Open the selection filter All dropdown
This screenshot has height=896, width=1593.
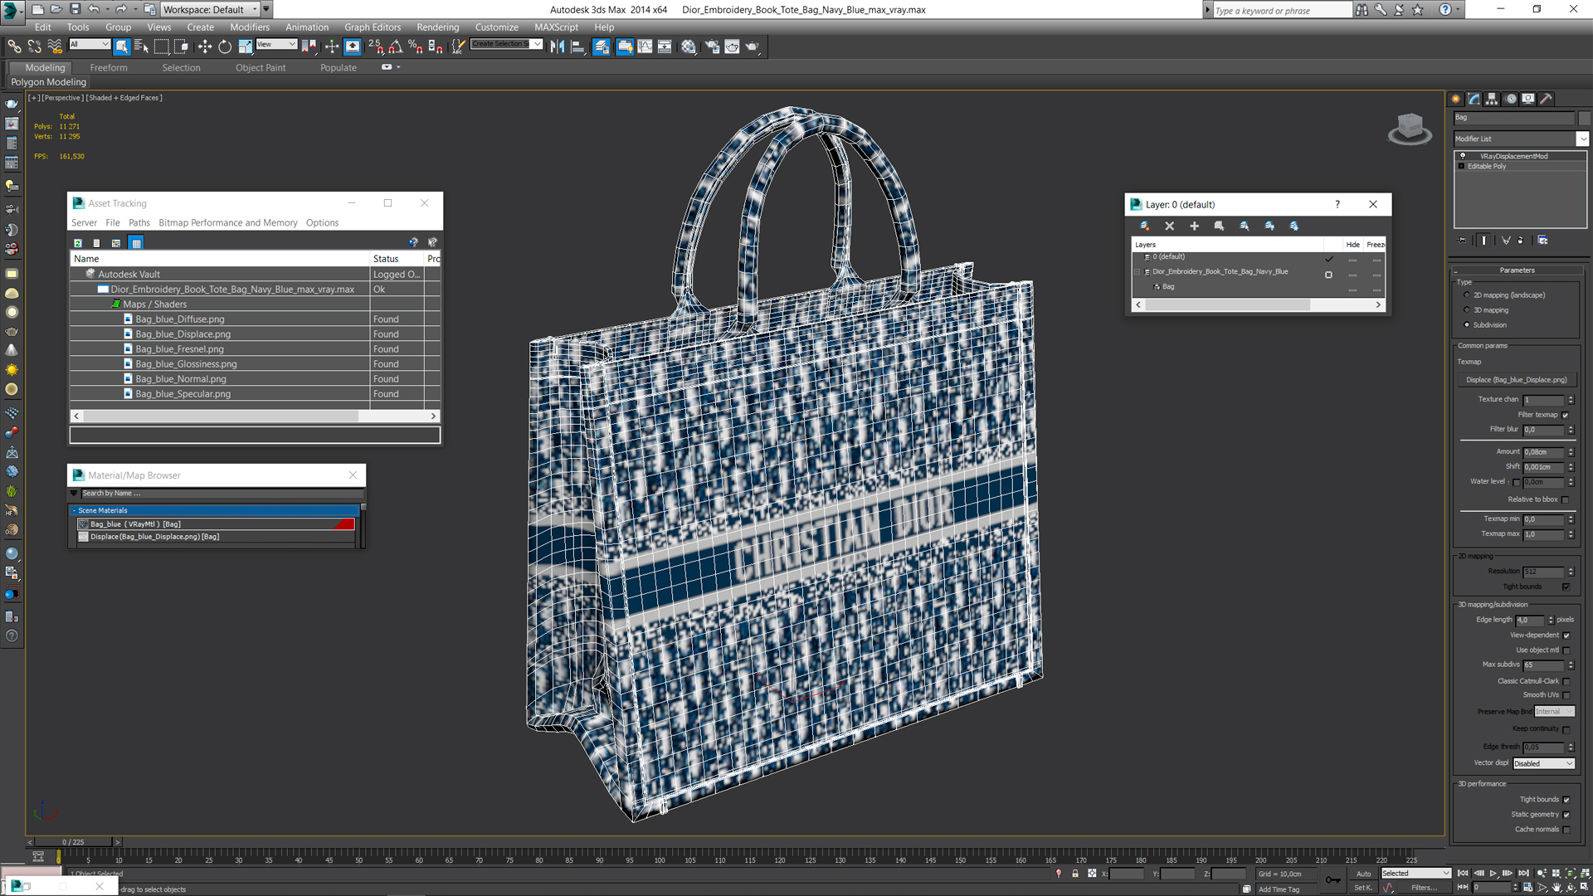click(89, 44)
